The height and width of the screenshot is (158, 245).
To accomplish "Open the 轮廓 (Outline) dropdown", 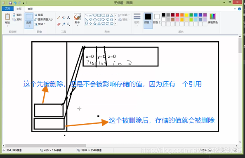I will (124, 15).
